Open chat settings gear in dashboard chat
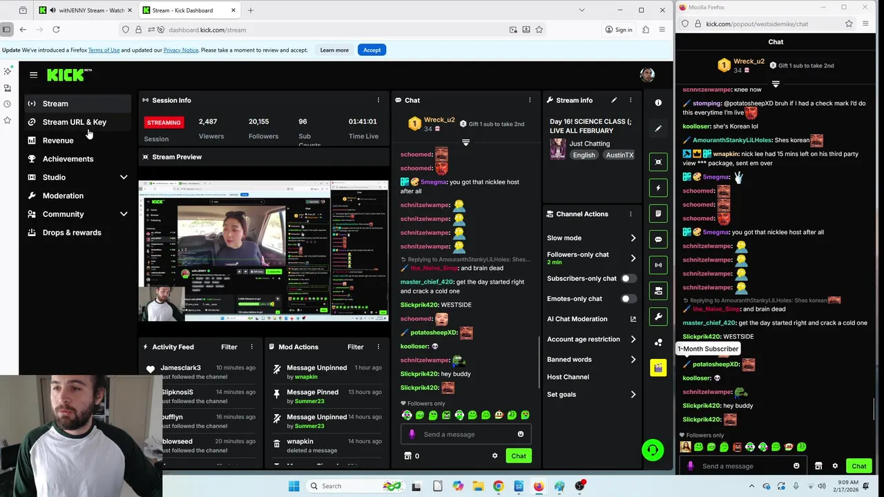Viewport: 884px width, 497px height. coord(494,456)
